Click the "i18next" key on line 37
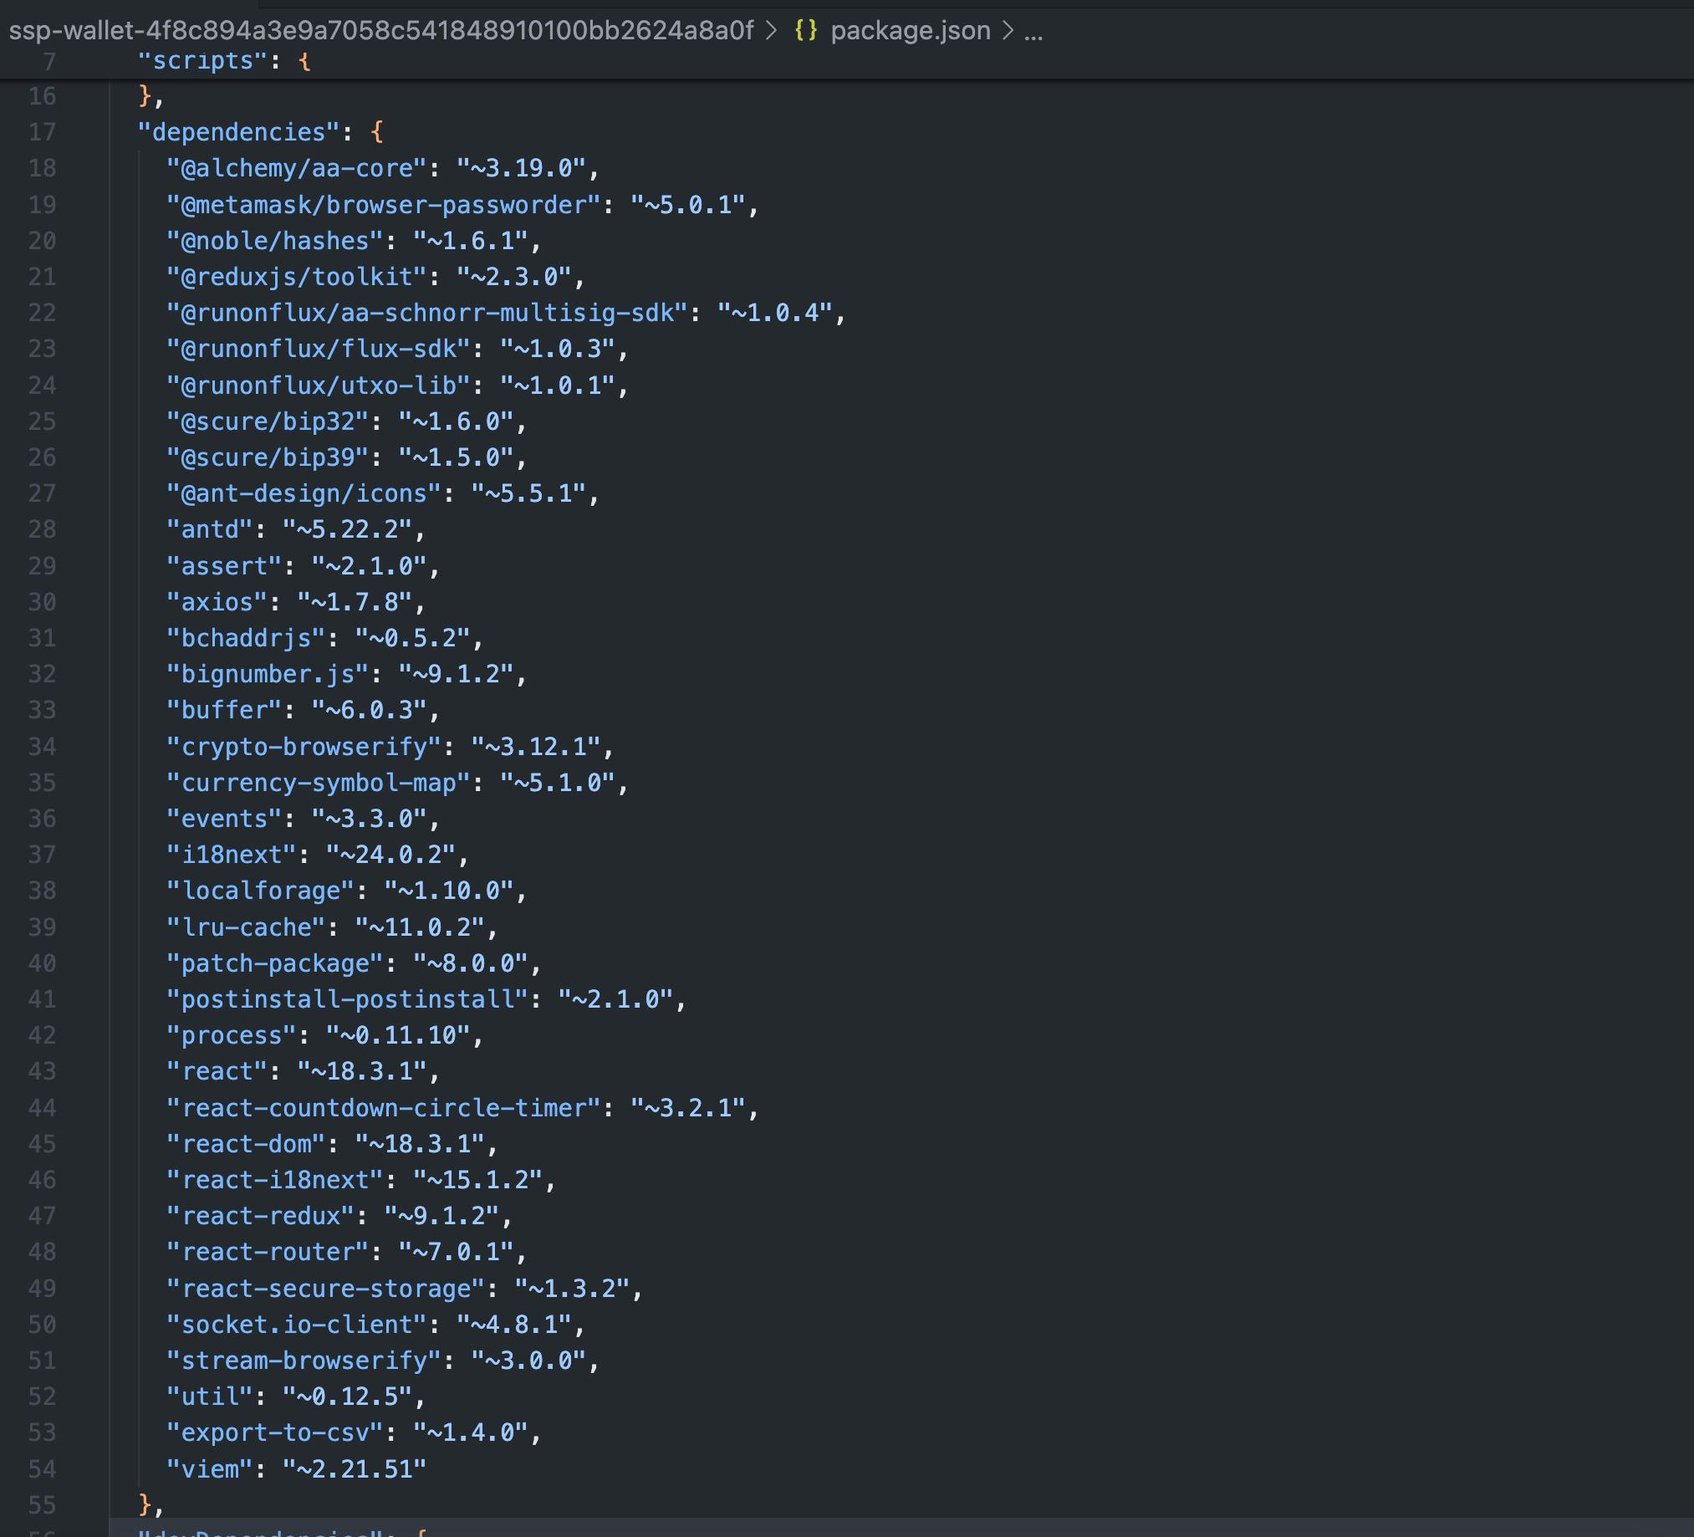This screenshot has height=1537, width=1694. 232,855
